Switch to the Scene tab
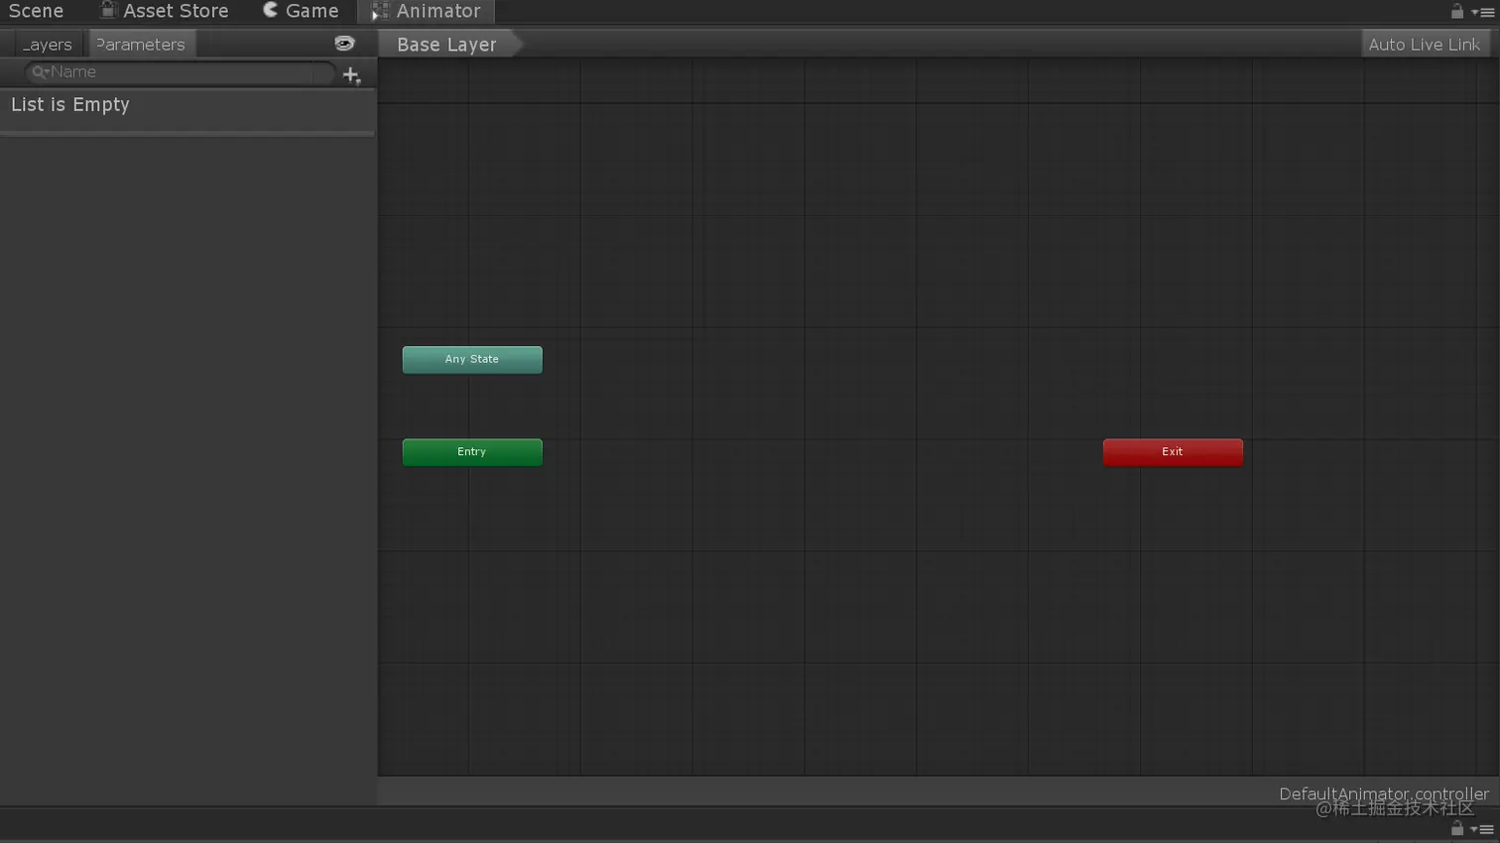The height and width of the screenshot is (843, 1500). tap(36, 11)
